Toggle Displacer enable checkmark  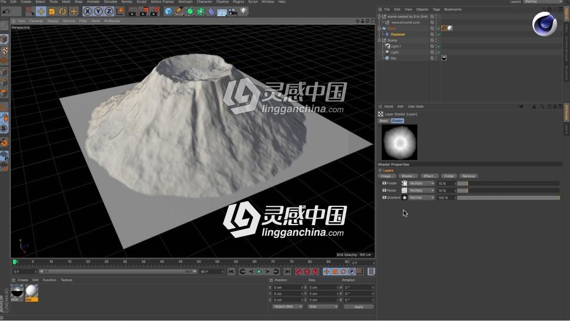click(439, 35)
